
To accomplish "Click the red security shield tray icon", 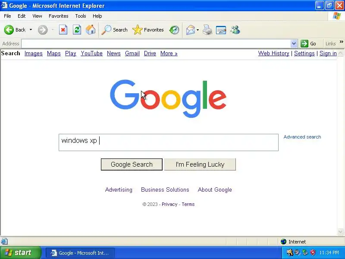I will 313,253.
